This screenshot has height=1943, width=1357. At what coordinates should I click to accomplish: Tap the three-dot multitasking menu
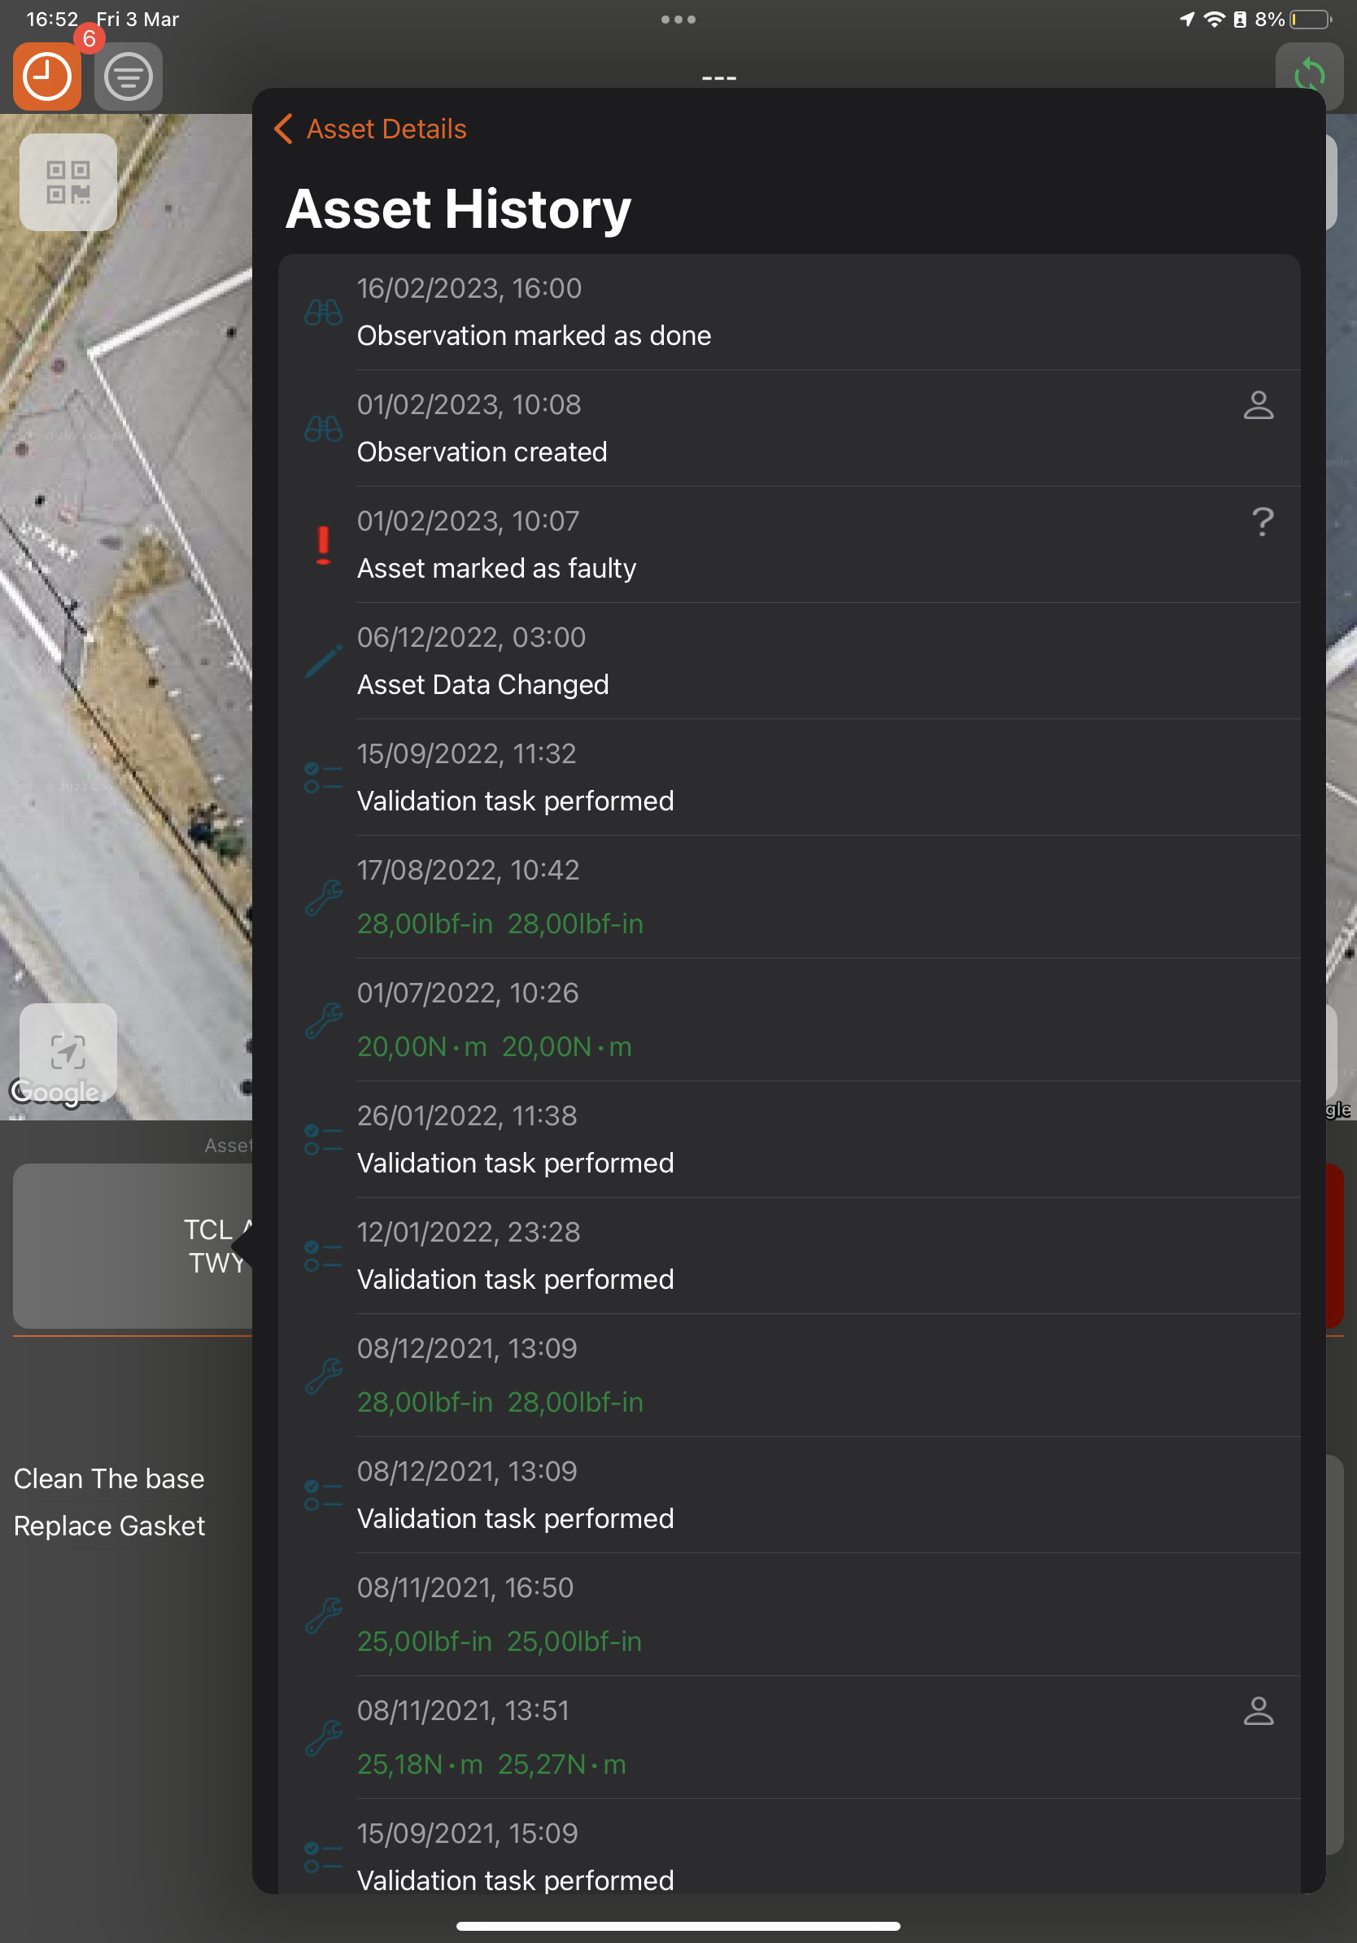678,20
